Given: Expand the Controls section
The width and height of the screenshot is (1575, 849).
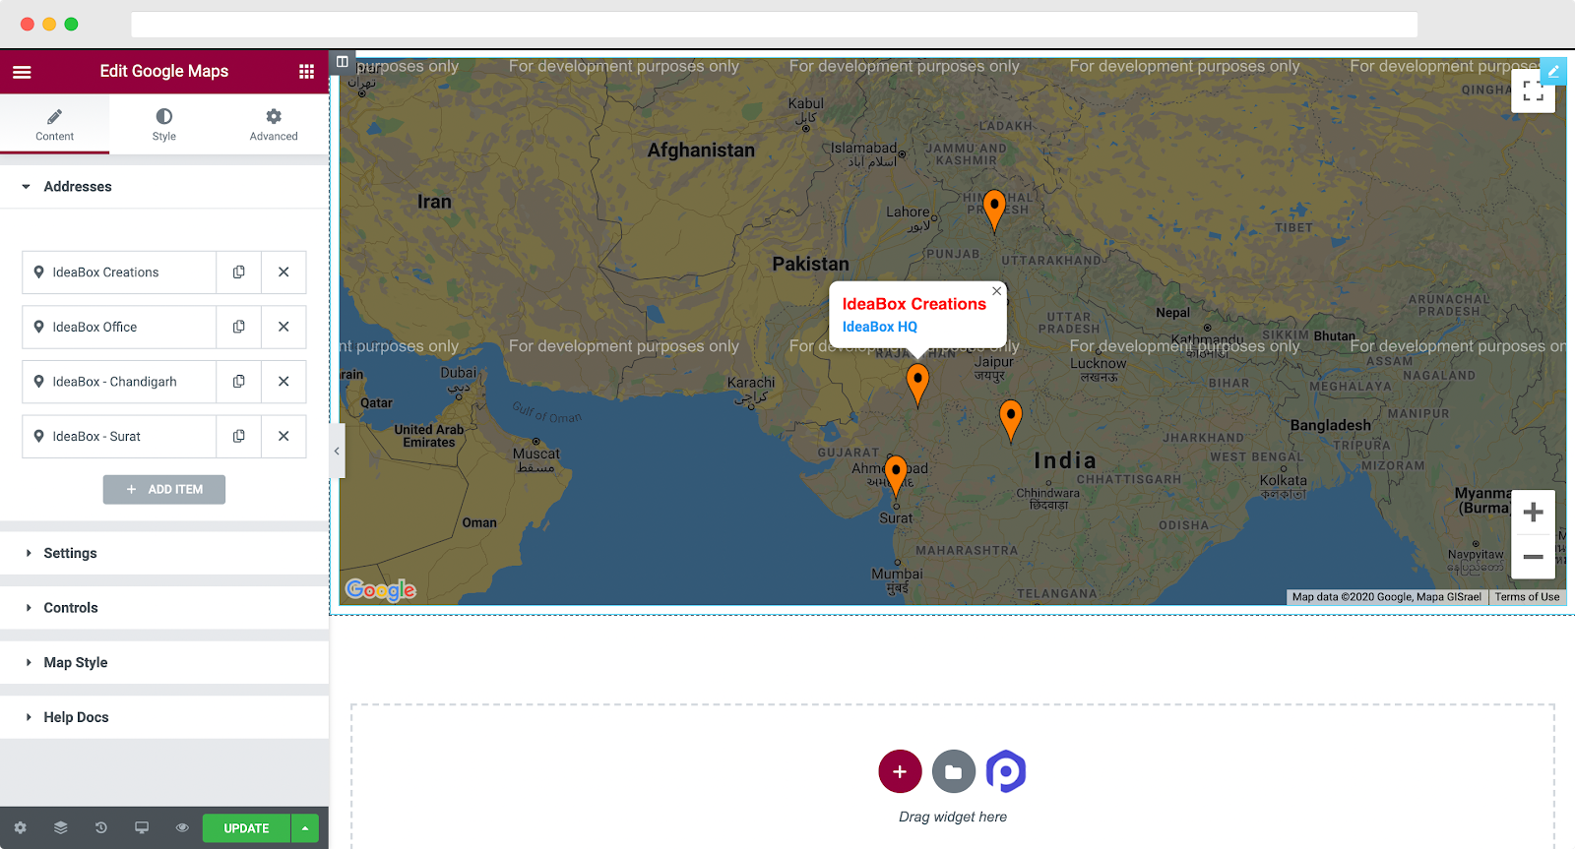Looking at the screenshot, I should coord(164,608).
